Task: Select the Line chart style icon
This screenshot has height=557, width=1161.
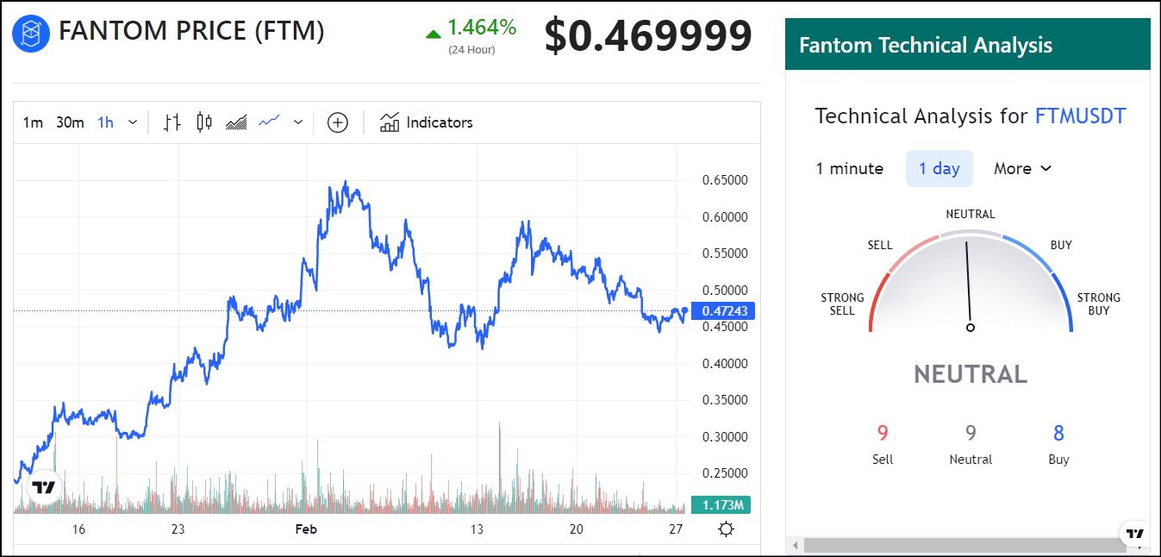Action: pos(269,122)
